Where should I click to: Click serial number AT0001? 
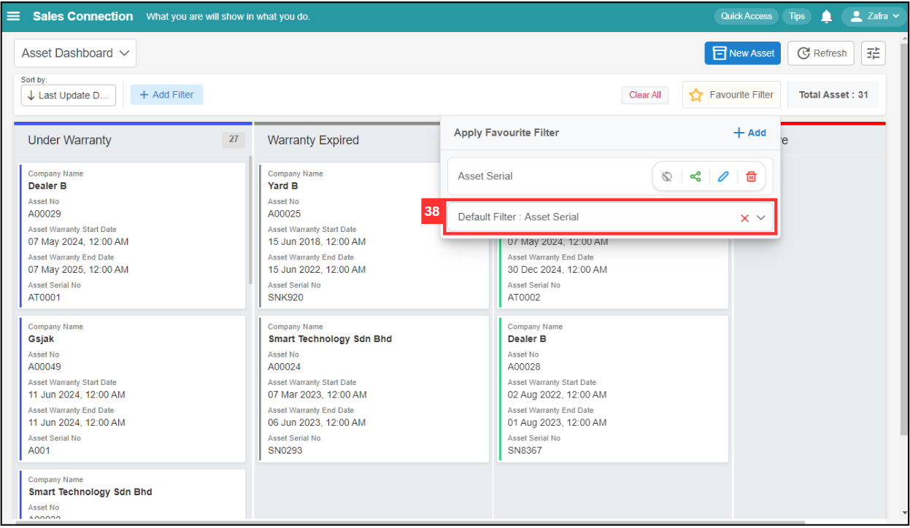[45, 298]
